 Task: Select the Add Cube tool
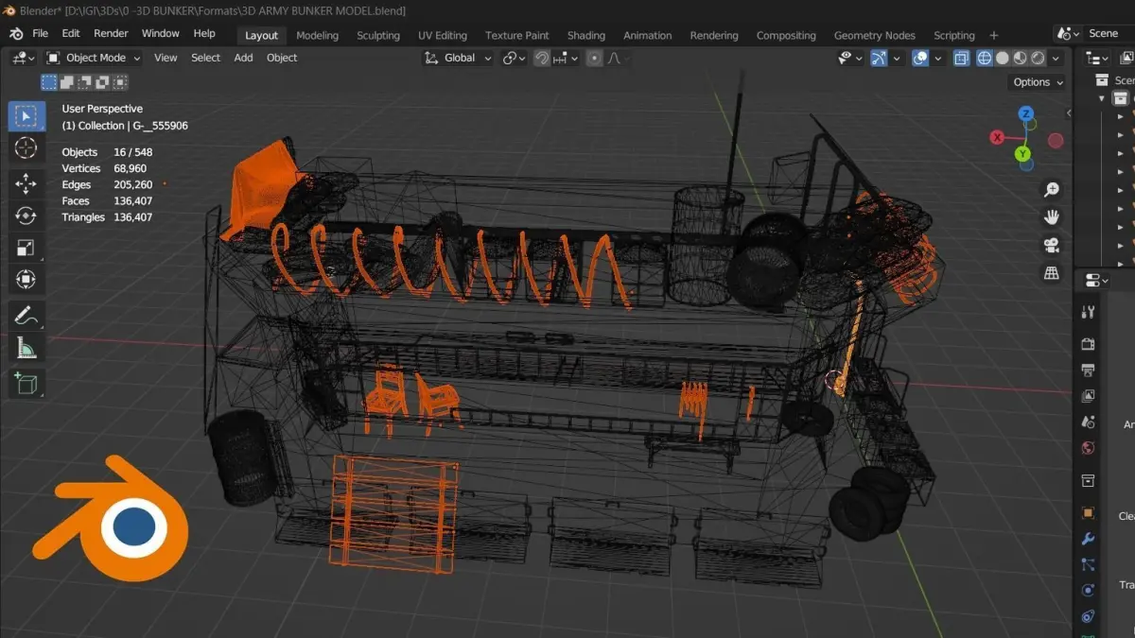click(x=26, y=383)
